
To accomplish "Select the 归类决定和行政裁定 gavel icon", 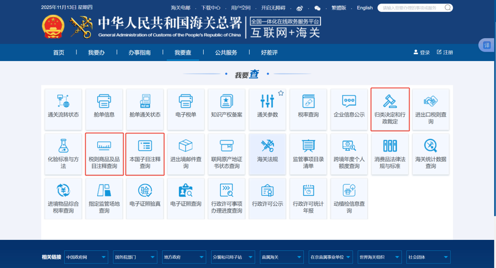I will tap(390, 101).
